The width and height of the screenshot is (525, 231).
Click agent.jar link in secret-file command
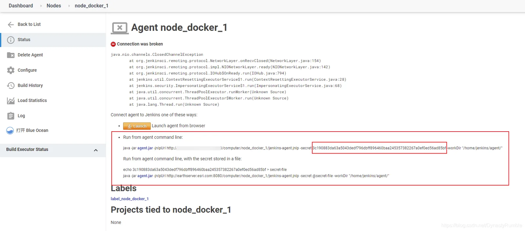[145, 176]
